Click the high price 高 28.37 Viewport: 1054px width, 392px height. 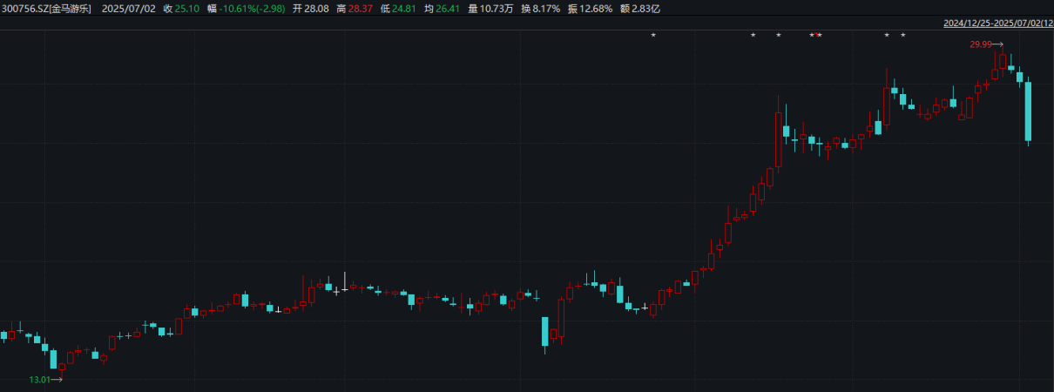tap(354, 8)
